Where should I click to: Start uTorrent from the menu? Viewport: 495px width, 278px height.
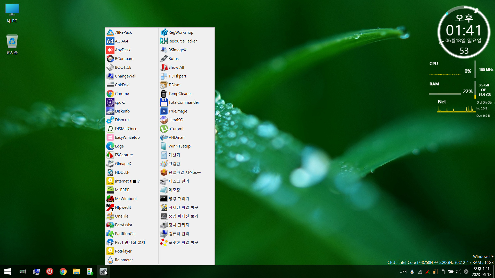point(187,129)
